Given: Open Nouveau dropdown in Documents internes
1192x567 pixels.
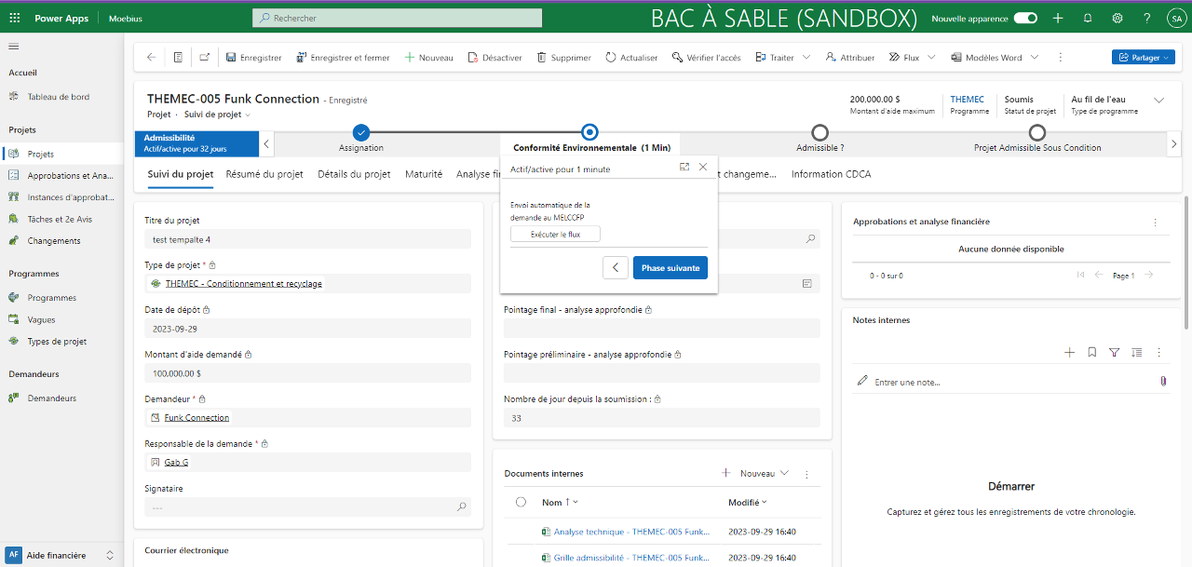Looking at the screenshot, I should click(x=755, y=474).
